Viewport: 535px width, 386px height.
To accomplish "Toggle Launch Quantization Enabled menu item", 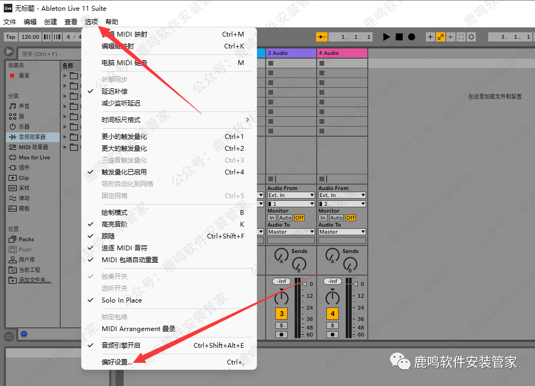I will pyautogui.click(x=169, y=172).
